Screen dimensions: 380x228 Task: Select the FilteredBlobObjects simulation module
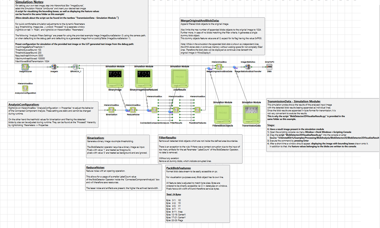coord(223,114)
